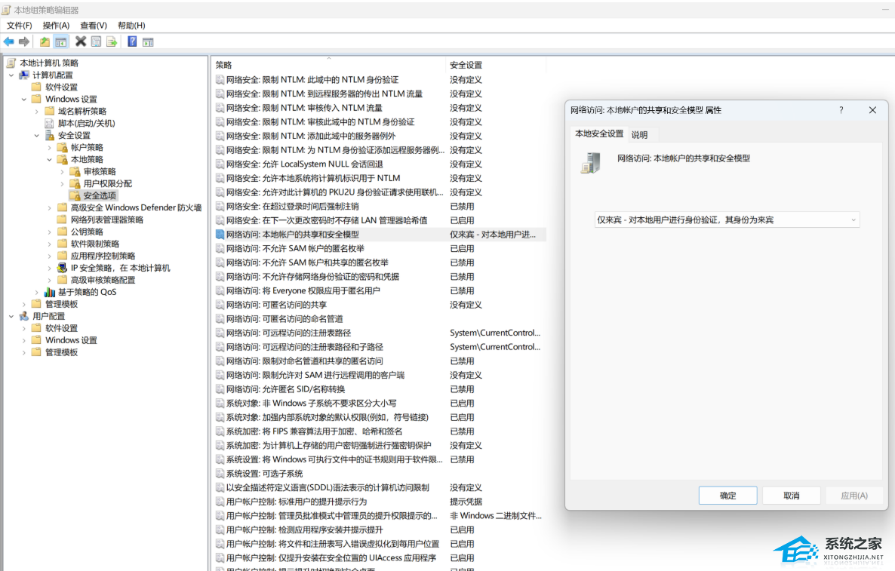Click the dialog's question mark help button
Image resolution: width=895 pixels, height=571 pixels.
point(841,110)
